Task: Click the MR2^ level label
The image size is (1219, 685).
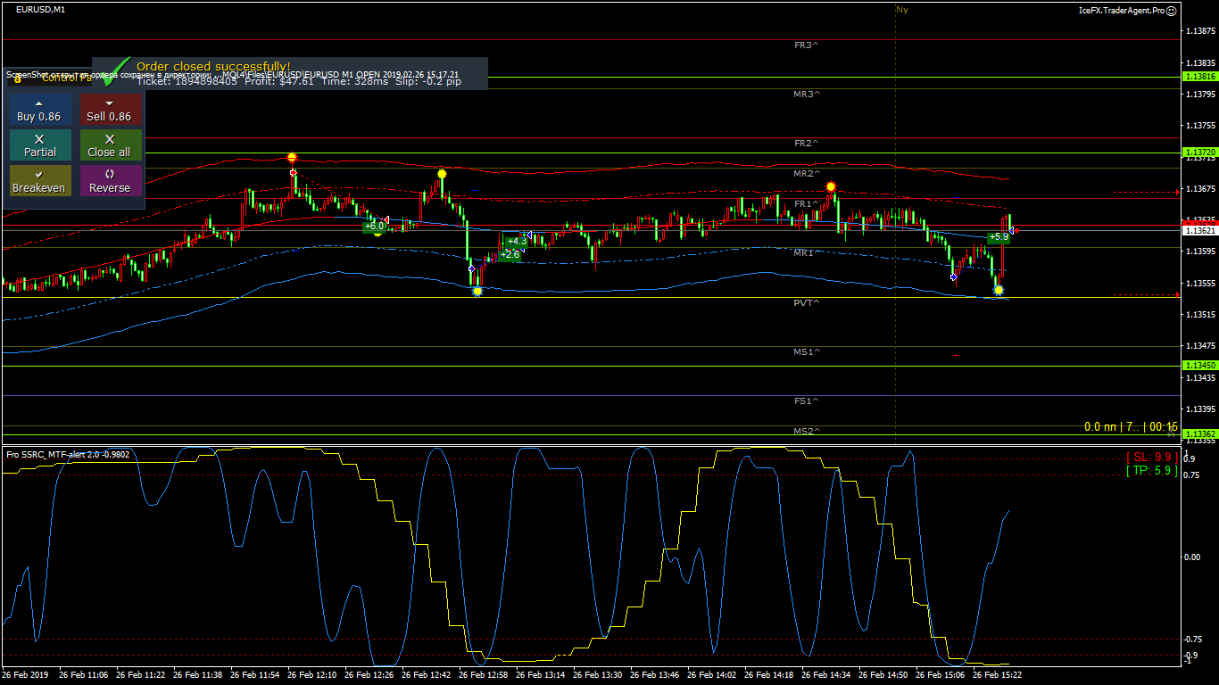Action: pyautogui.click(x=806, y=173)
